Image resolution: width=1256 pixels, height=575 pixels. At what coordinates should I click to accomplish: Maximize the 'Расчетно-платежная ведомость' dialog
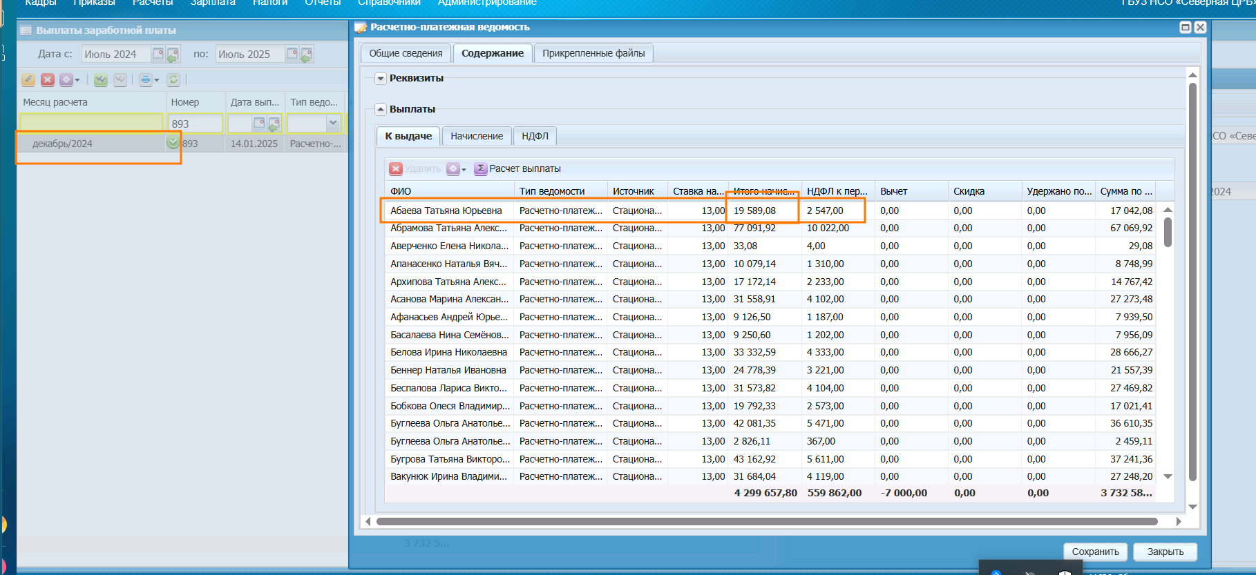[1186, 27]
